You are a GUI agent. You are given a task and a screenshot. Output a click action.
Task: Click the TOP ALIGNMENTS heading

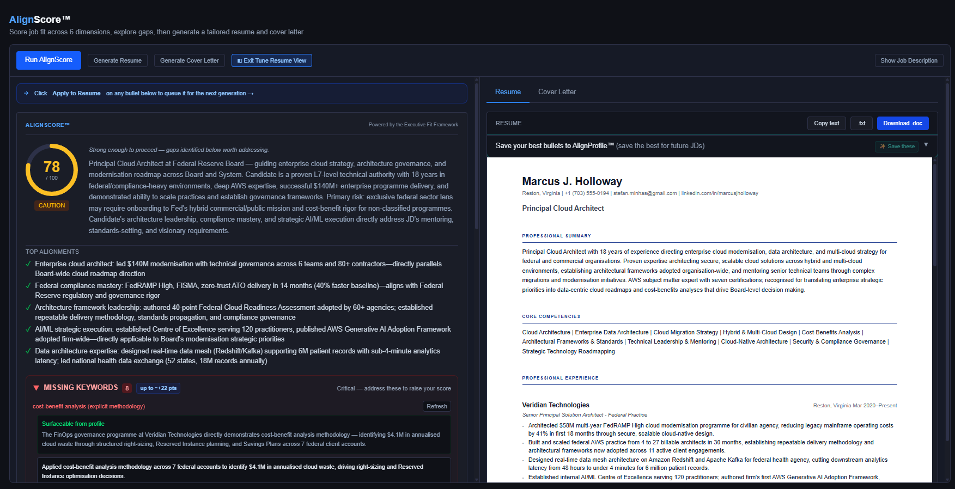pyautogui.click(x=52, y=252)
